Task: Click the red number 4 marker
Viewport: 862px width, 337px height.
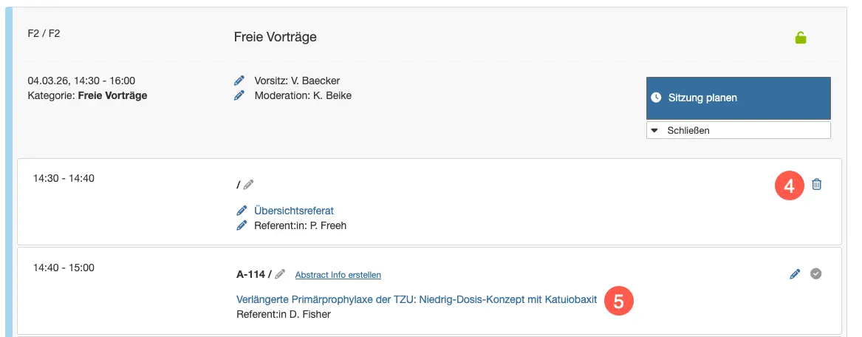Action: 789,186
